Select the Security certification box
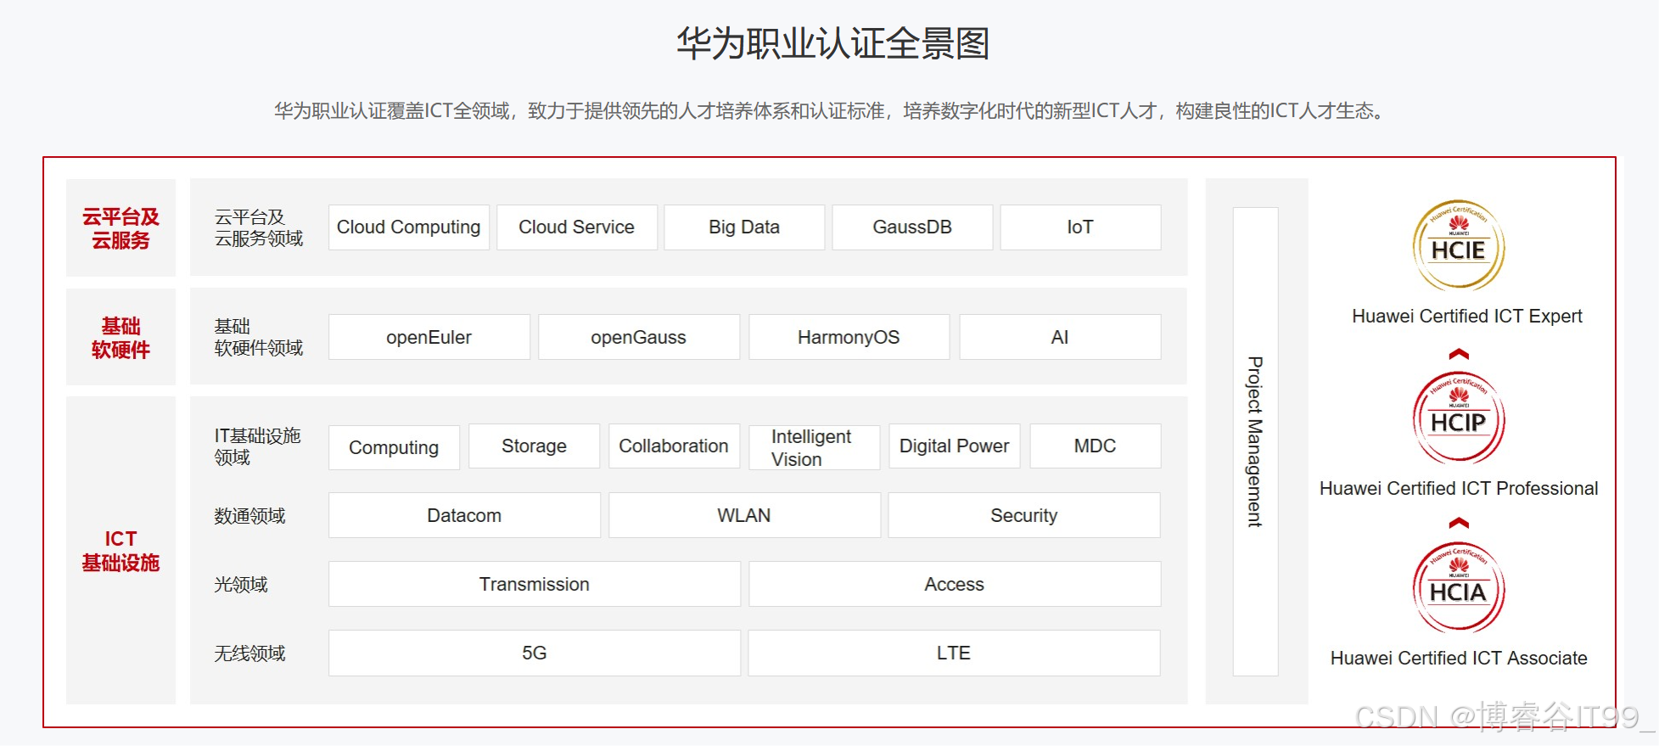1659x746 pixels. tap(1024, 515)
